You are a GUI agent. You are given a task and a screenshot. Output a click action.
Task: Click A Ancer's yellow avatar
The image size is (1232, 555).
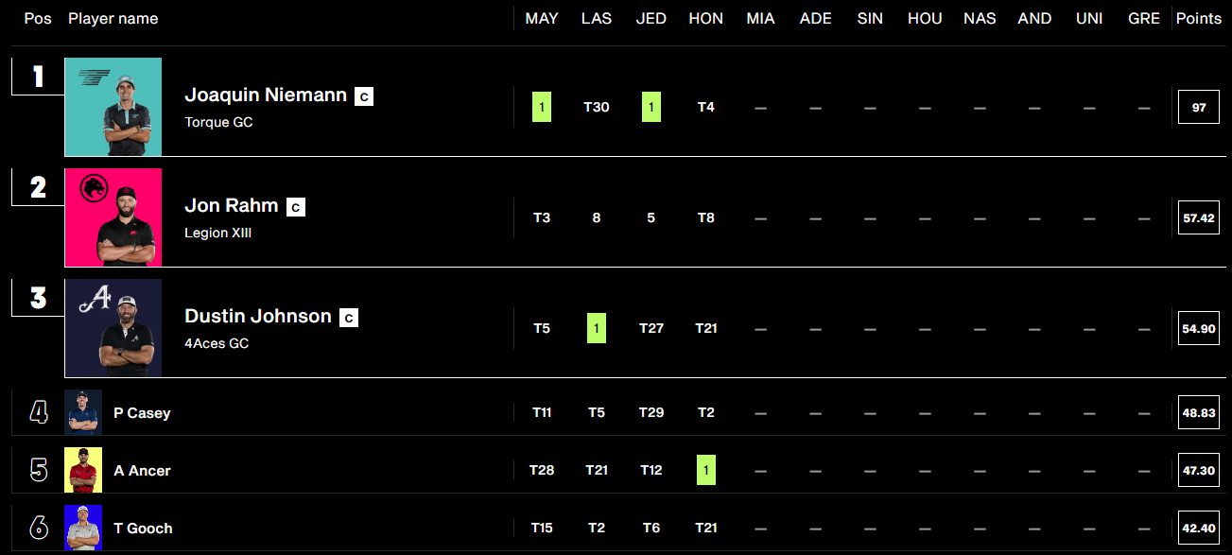point(83,470)
